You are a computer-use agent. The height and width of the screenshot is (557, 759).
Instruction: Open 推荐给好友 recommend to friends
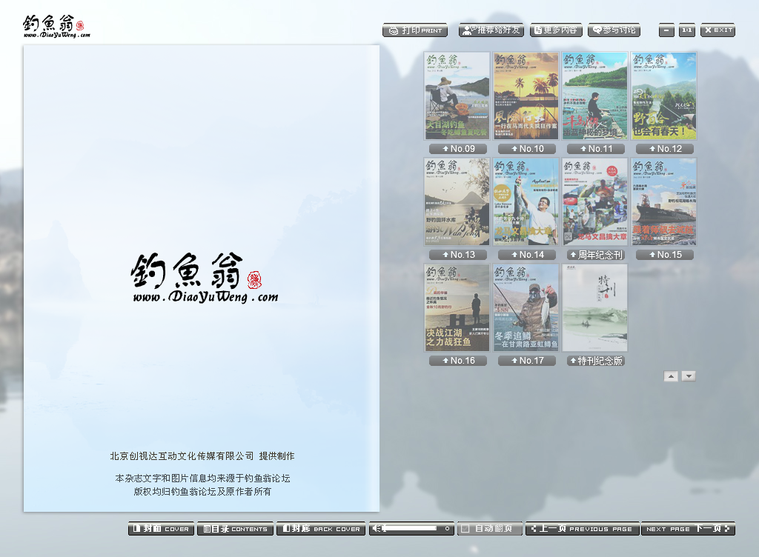(x=491, y=30)
